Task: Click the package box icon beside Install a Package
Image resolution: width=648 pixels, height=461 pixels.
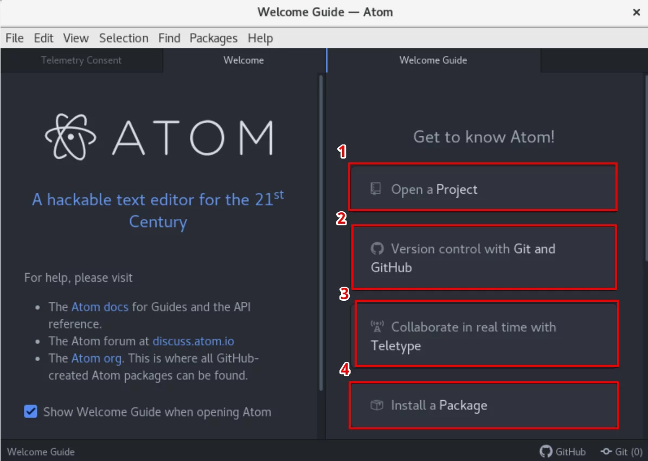Action: (376, 405)
